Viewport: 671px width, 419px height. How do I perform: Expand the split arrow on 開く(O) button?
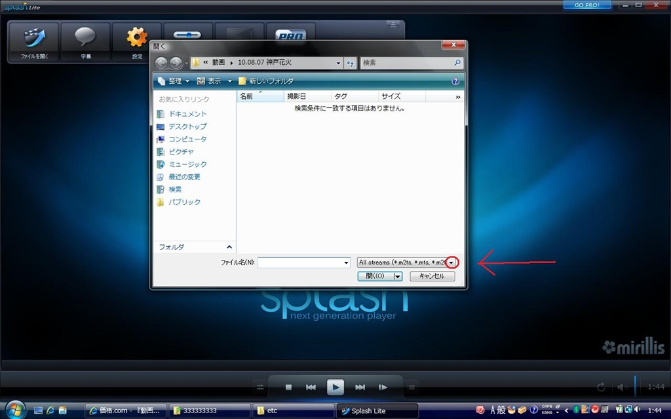[x=398, y=276]
